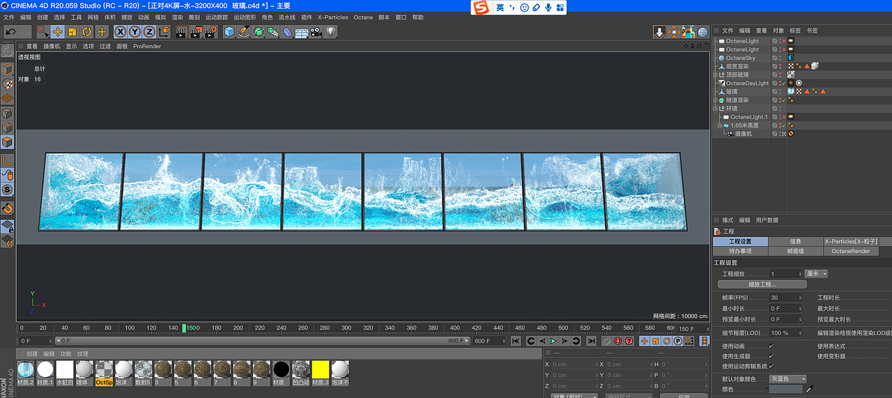Open the 对象 (相对) coordinate dropdown
This screenshot has width=892, height=398.
[x=573, y=396]
